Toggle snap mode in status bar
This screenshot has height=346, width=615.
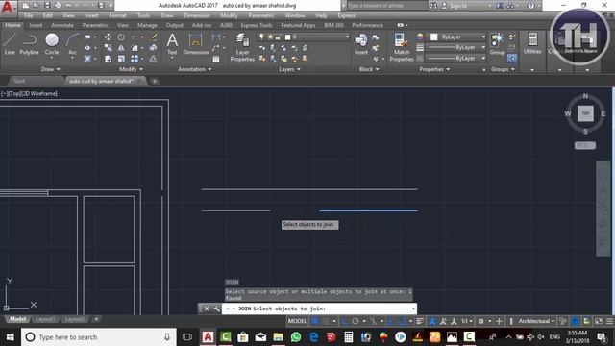325,321
